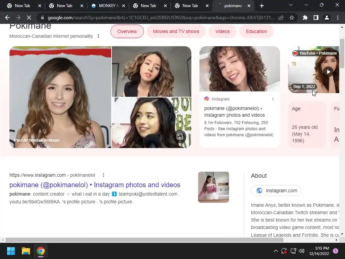Open the clock showing 5:15 PM
This screenshot has height=259, width=345.
tap(319, 251)
